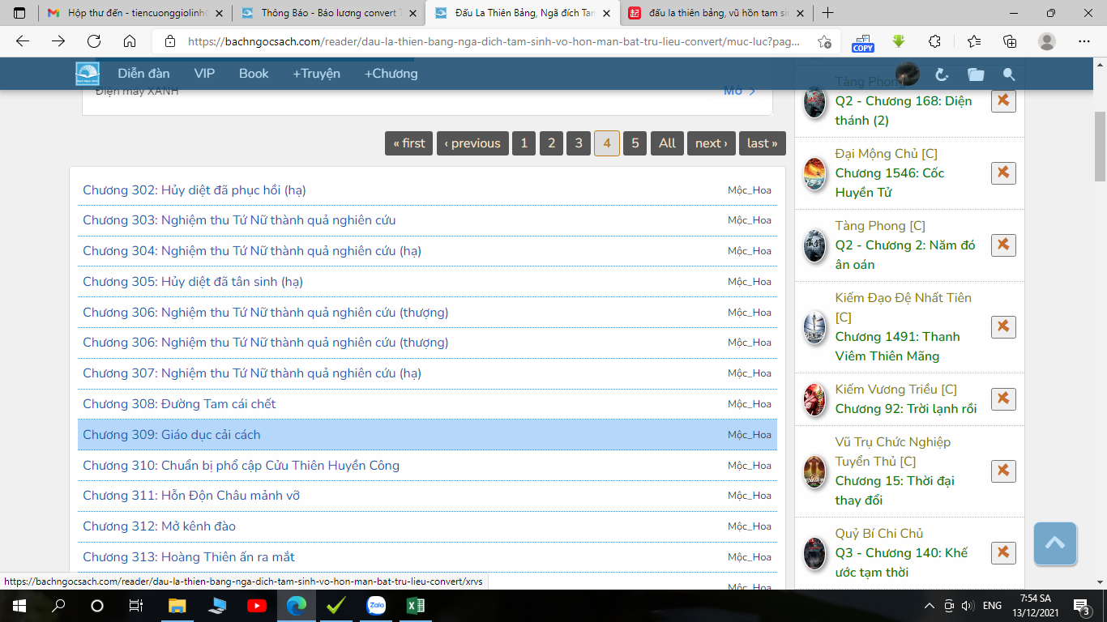The width and height of the screenshot is (1107, 622).
Task: Remove Kiếm Vương Triều from reading list
Action: (1003, 398)
